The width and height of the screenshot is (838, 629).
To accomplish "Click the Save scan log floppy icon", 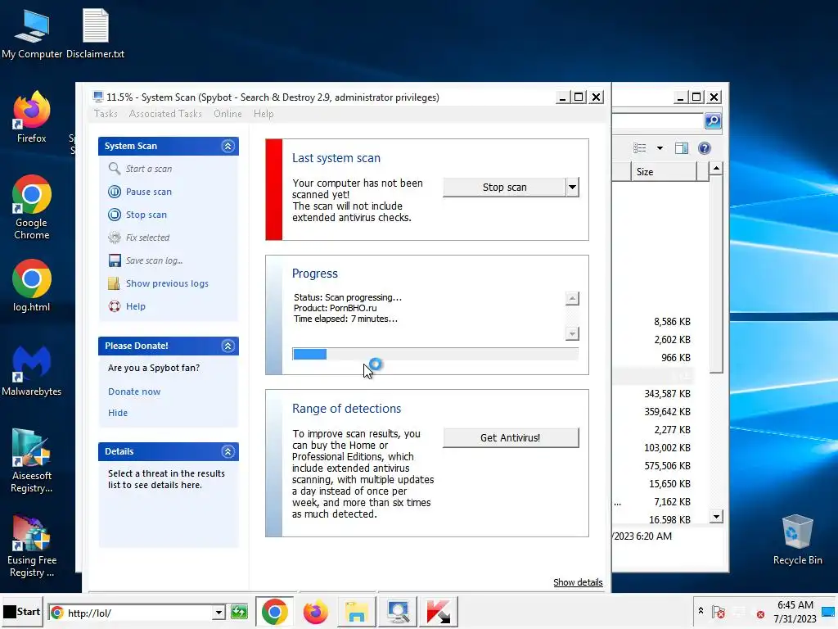I will (x=115, y=260).
